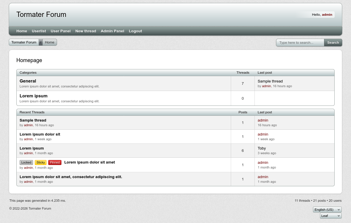Open the Userlist page from navigation
The width and height of the screenshot is (351, 223).
(x=39, y=31)
